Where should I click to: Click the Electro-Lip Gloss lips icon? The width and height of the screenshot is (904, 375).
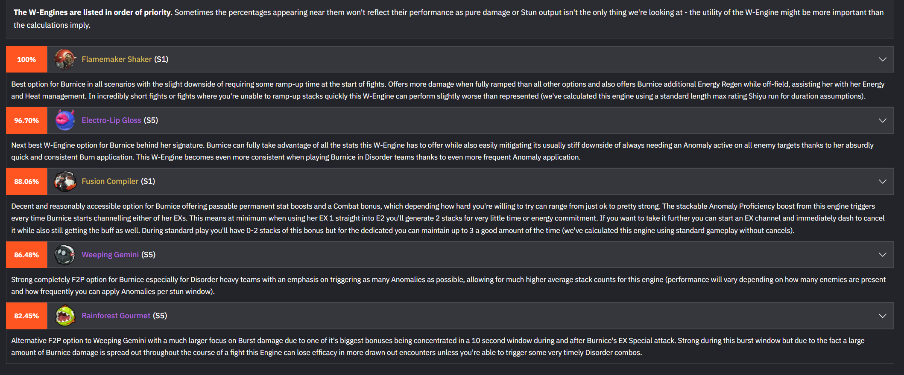[65, 120]
